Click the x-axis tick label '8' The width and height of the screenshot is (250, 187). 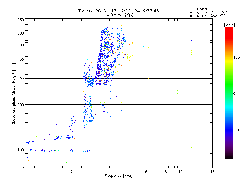[x=166, y=172]
